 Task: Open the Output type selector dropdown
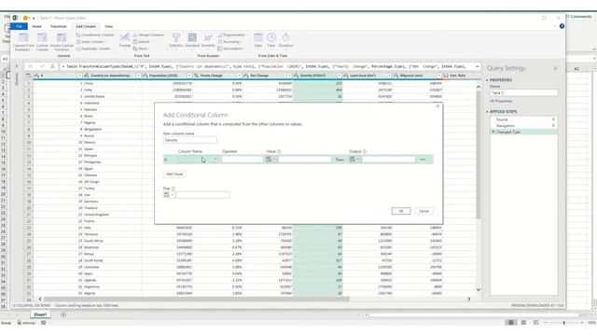(x=354, y=160)
